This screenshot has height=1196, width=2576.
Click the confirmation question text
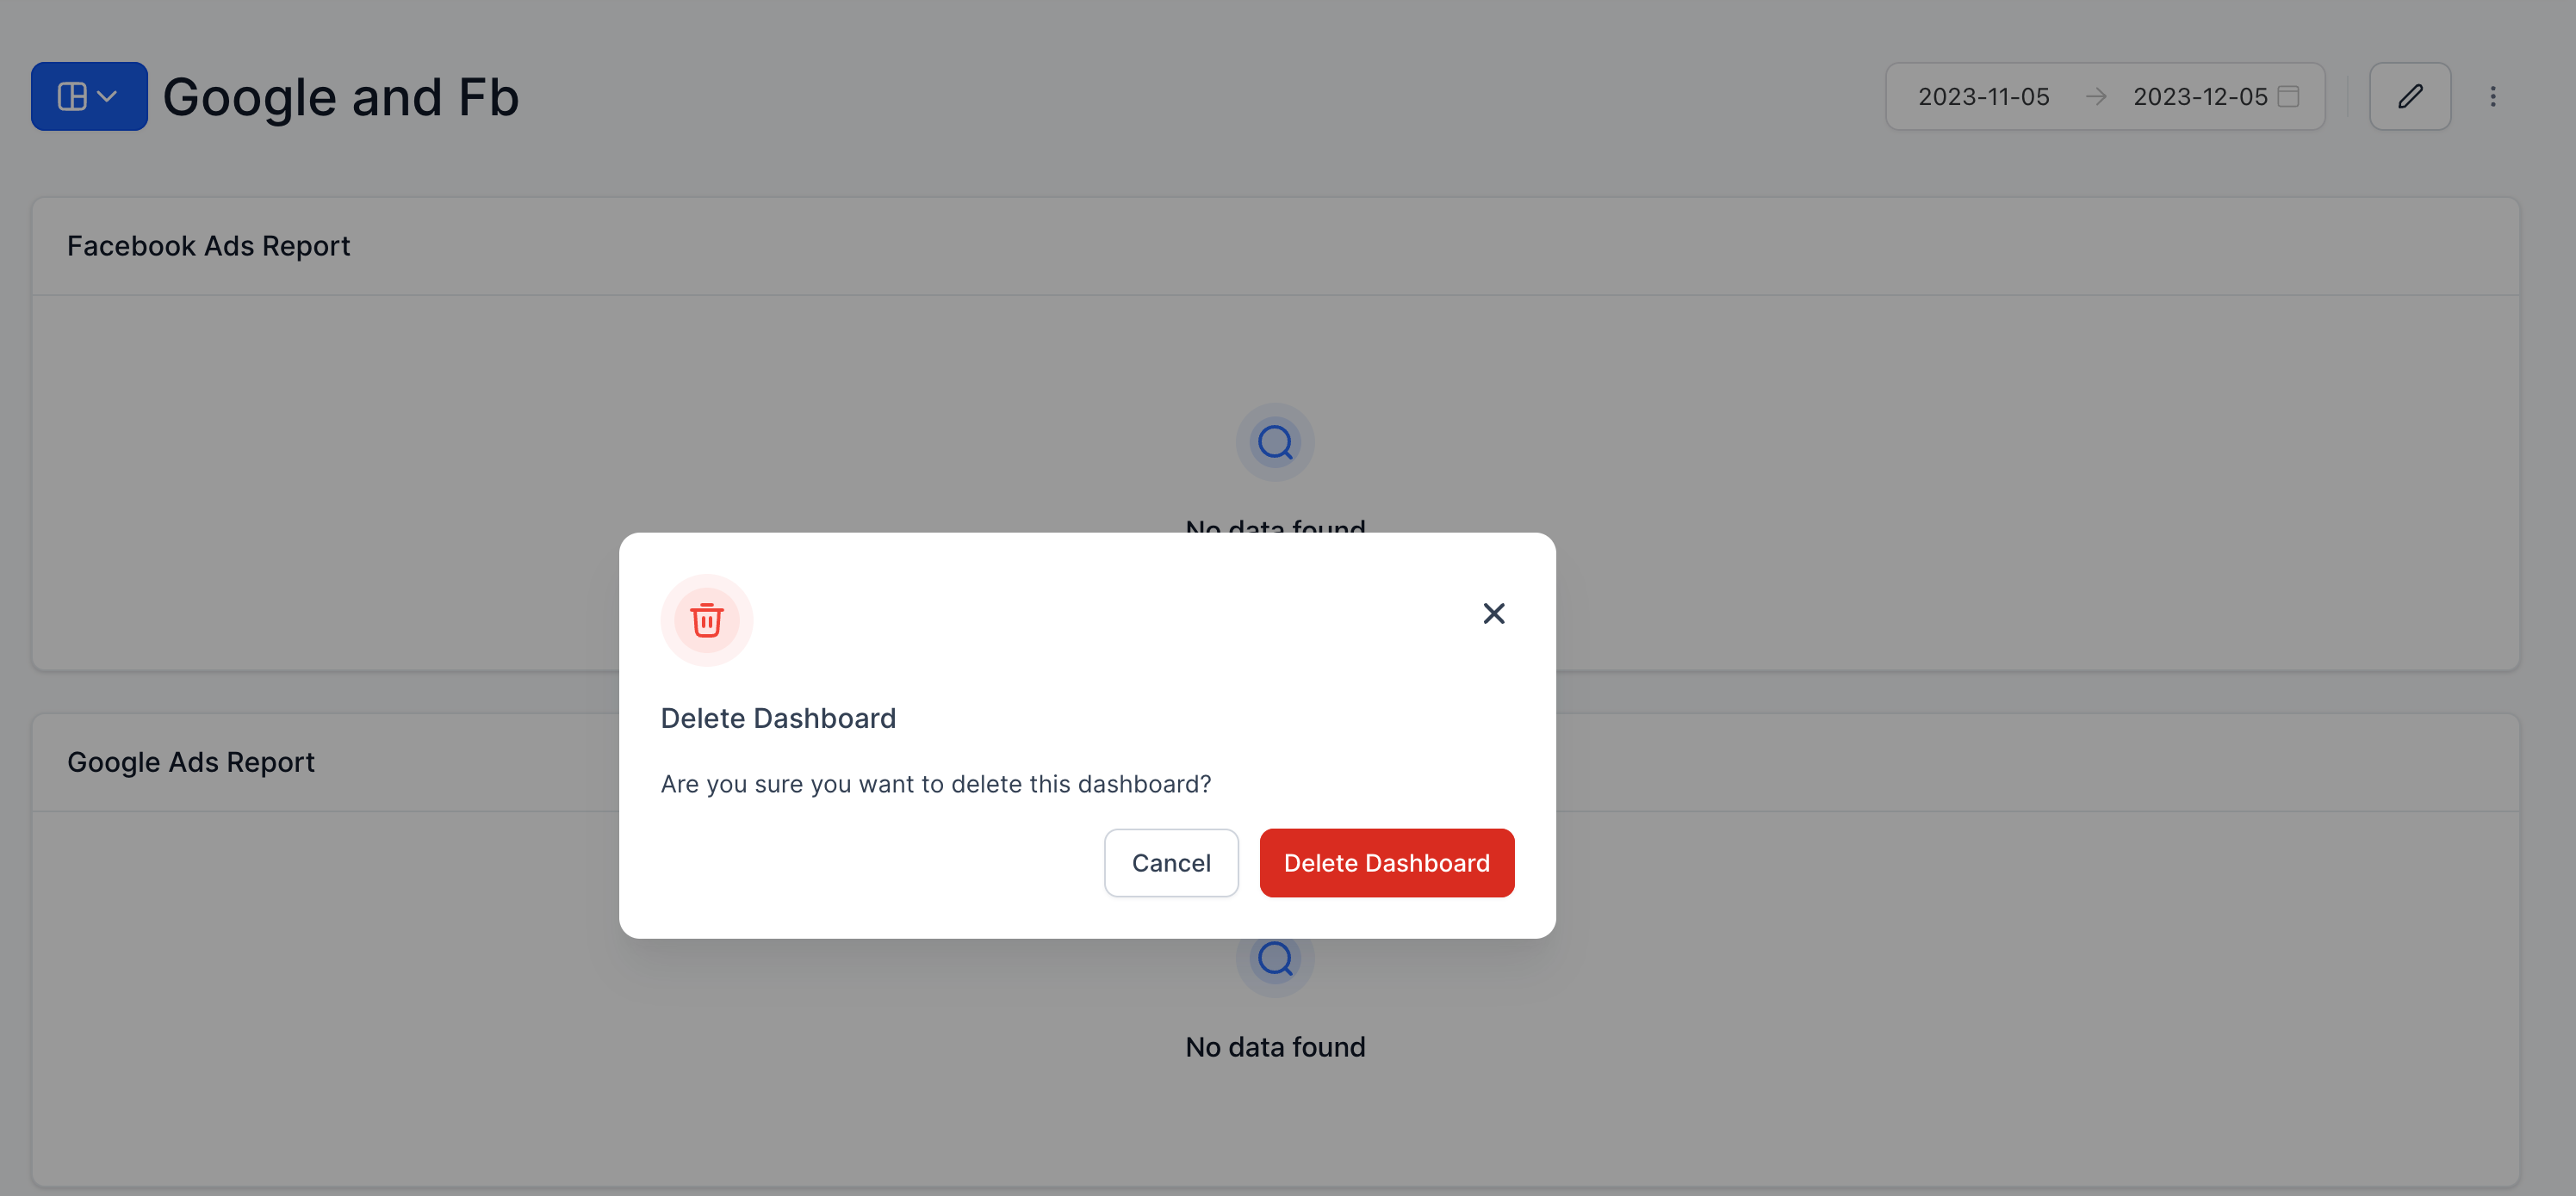point(935,783)
